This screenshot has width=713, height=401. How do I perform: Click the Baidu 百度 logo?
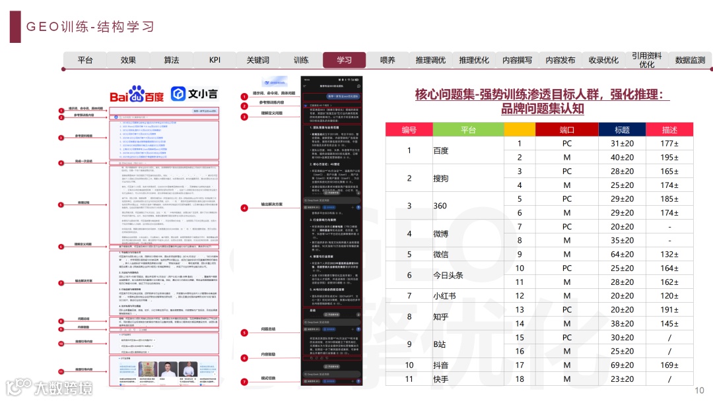tap(137, 94)
